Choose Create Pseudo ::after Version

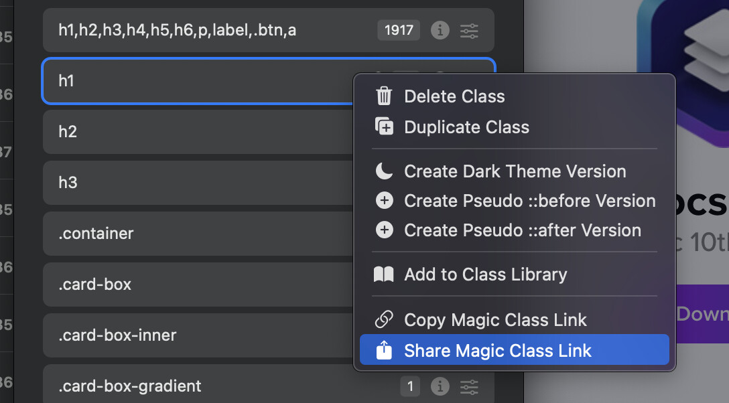522,230
